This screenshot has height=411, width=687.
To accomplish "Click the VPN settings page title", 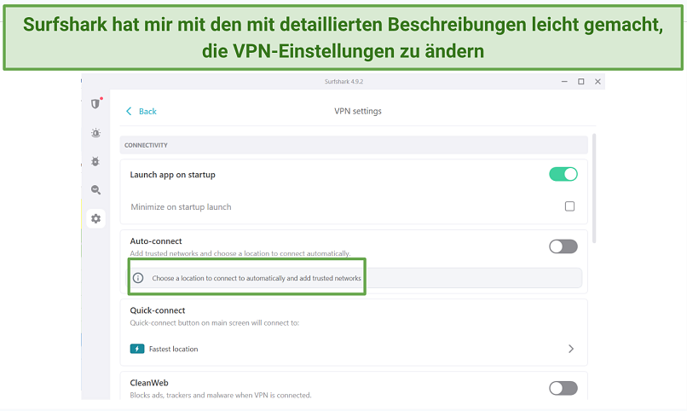I will [358, 112].
